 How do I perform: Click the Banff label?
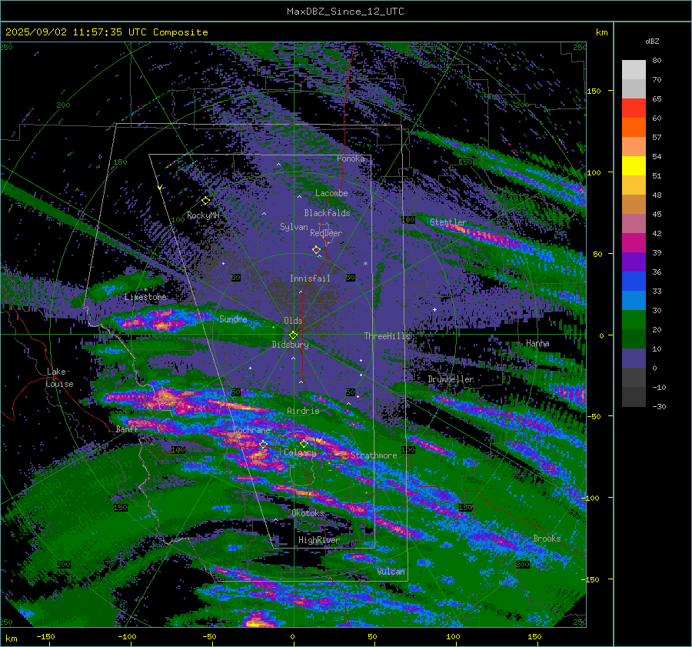point(127,429)
